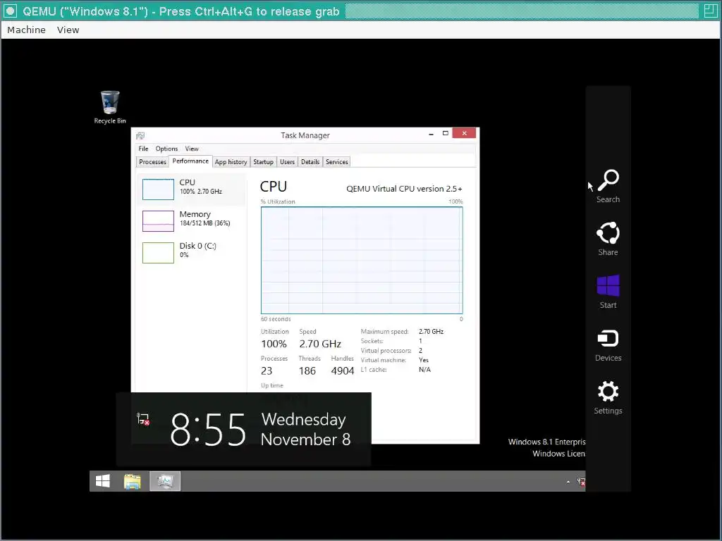Click the network tray icon with red X

coord(581,482)
